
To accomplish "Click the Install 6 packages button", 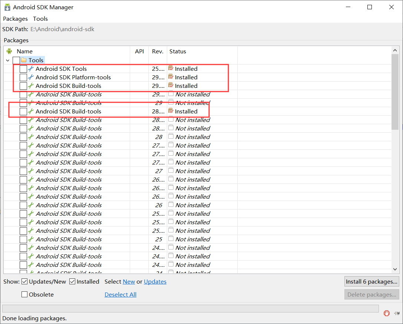I will click(371, 282).
